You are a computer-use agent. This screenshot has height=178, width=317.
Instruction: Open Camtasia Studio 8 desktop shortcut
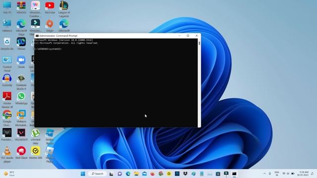click(21, 82)
